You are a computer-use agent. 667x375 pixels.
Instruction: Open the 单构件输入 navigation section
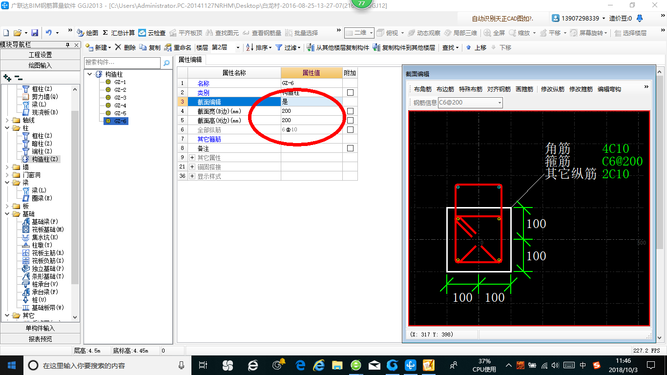coord(40,328)
